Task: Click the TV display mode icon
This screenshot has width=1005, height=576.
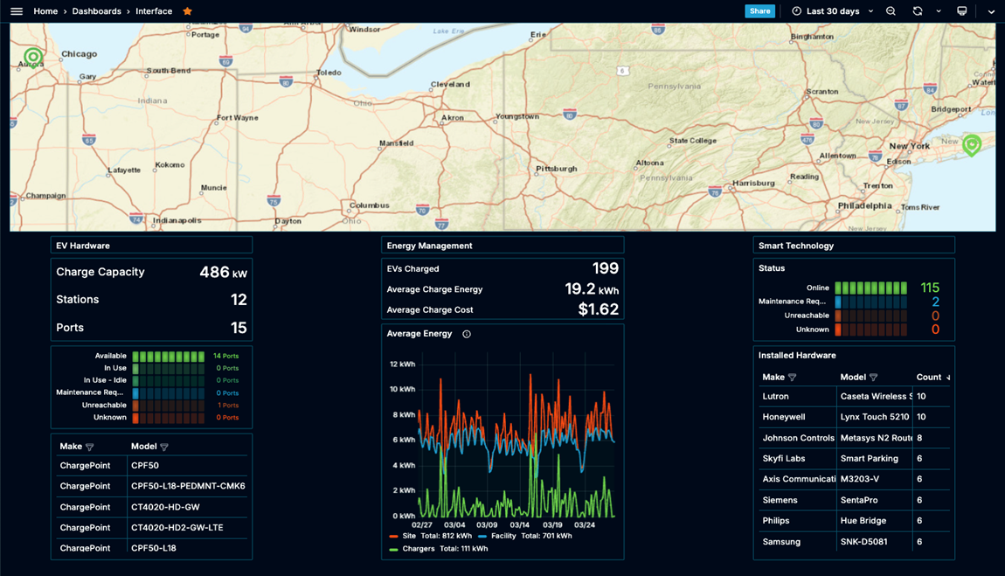Action: coord(962,11)
